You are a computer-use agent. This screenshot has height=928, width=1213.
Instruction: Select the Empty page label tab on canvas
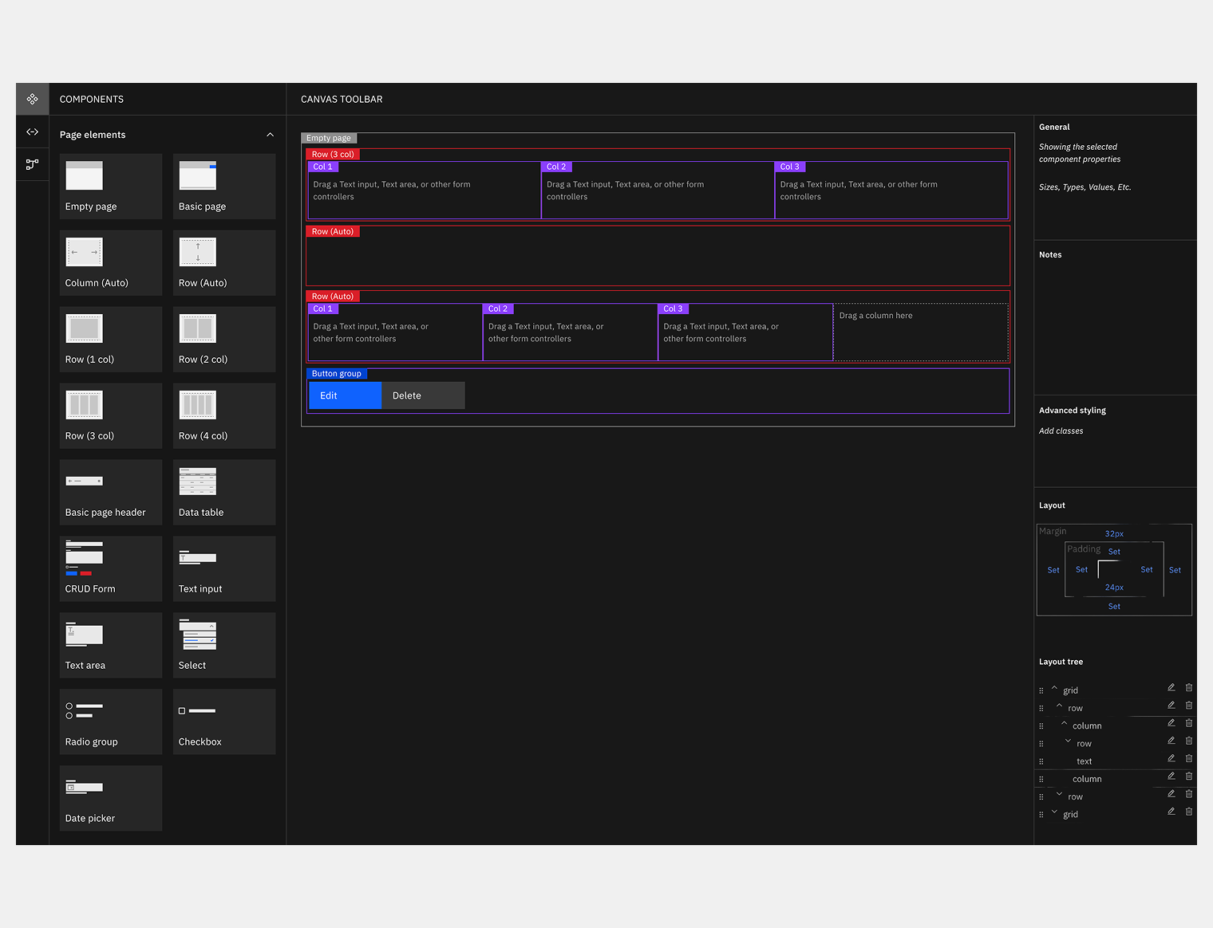(x=329, y=138)
